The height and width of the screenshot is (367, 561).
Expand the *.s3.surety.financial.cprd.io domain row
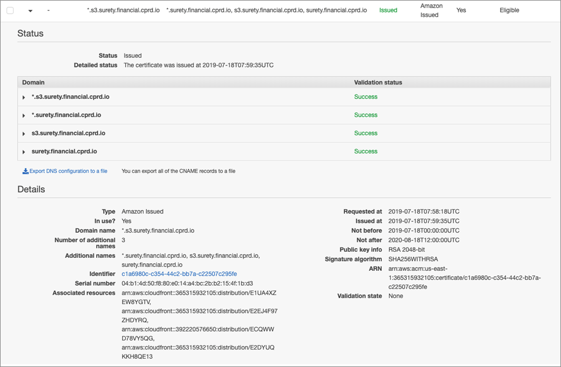pos(23,97)
